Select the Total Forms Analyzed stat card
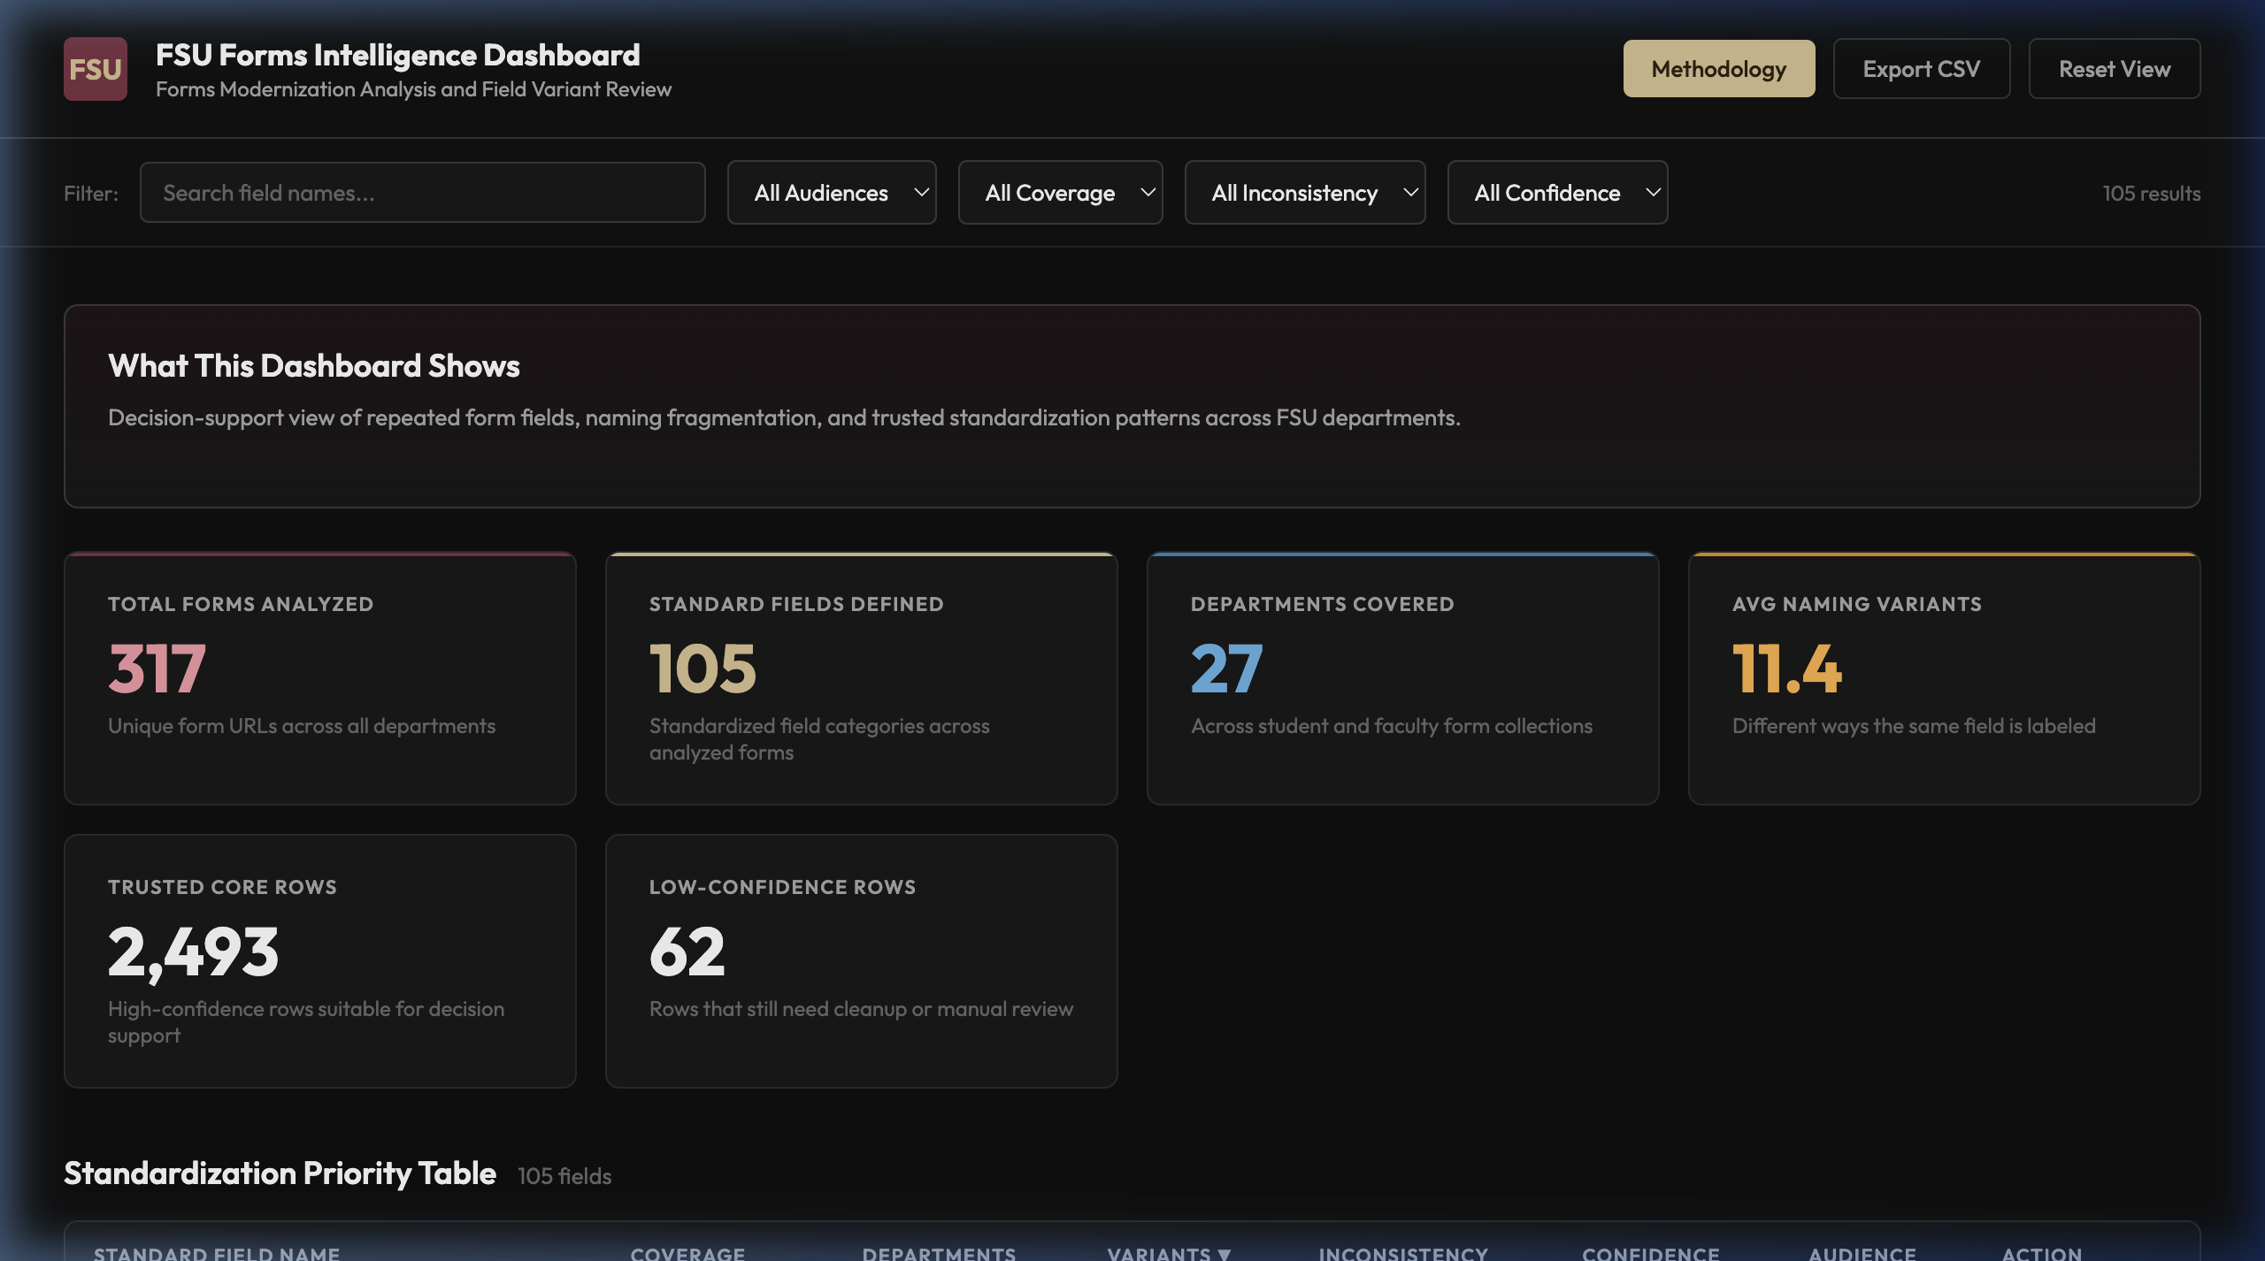Screen dimensions: 2265x1261 coord(319,678)
